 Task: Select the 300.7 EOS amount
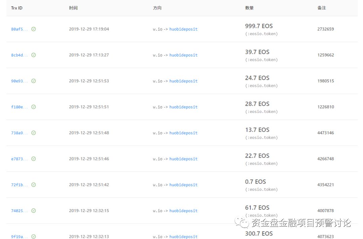(x=259, y=233)
